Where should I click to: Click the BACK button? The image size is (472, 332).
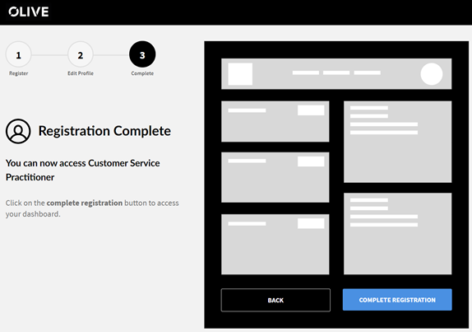pos(275,300)
